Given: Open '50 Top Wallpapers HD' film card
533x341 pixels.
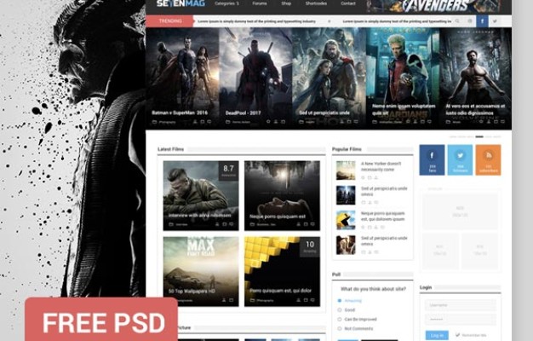Looking at the screenshot, I should 201,271.
